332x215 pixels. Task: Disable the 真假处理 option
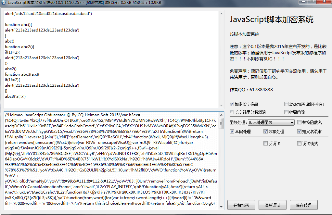tap(232, 131)
